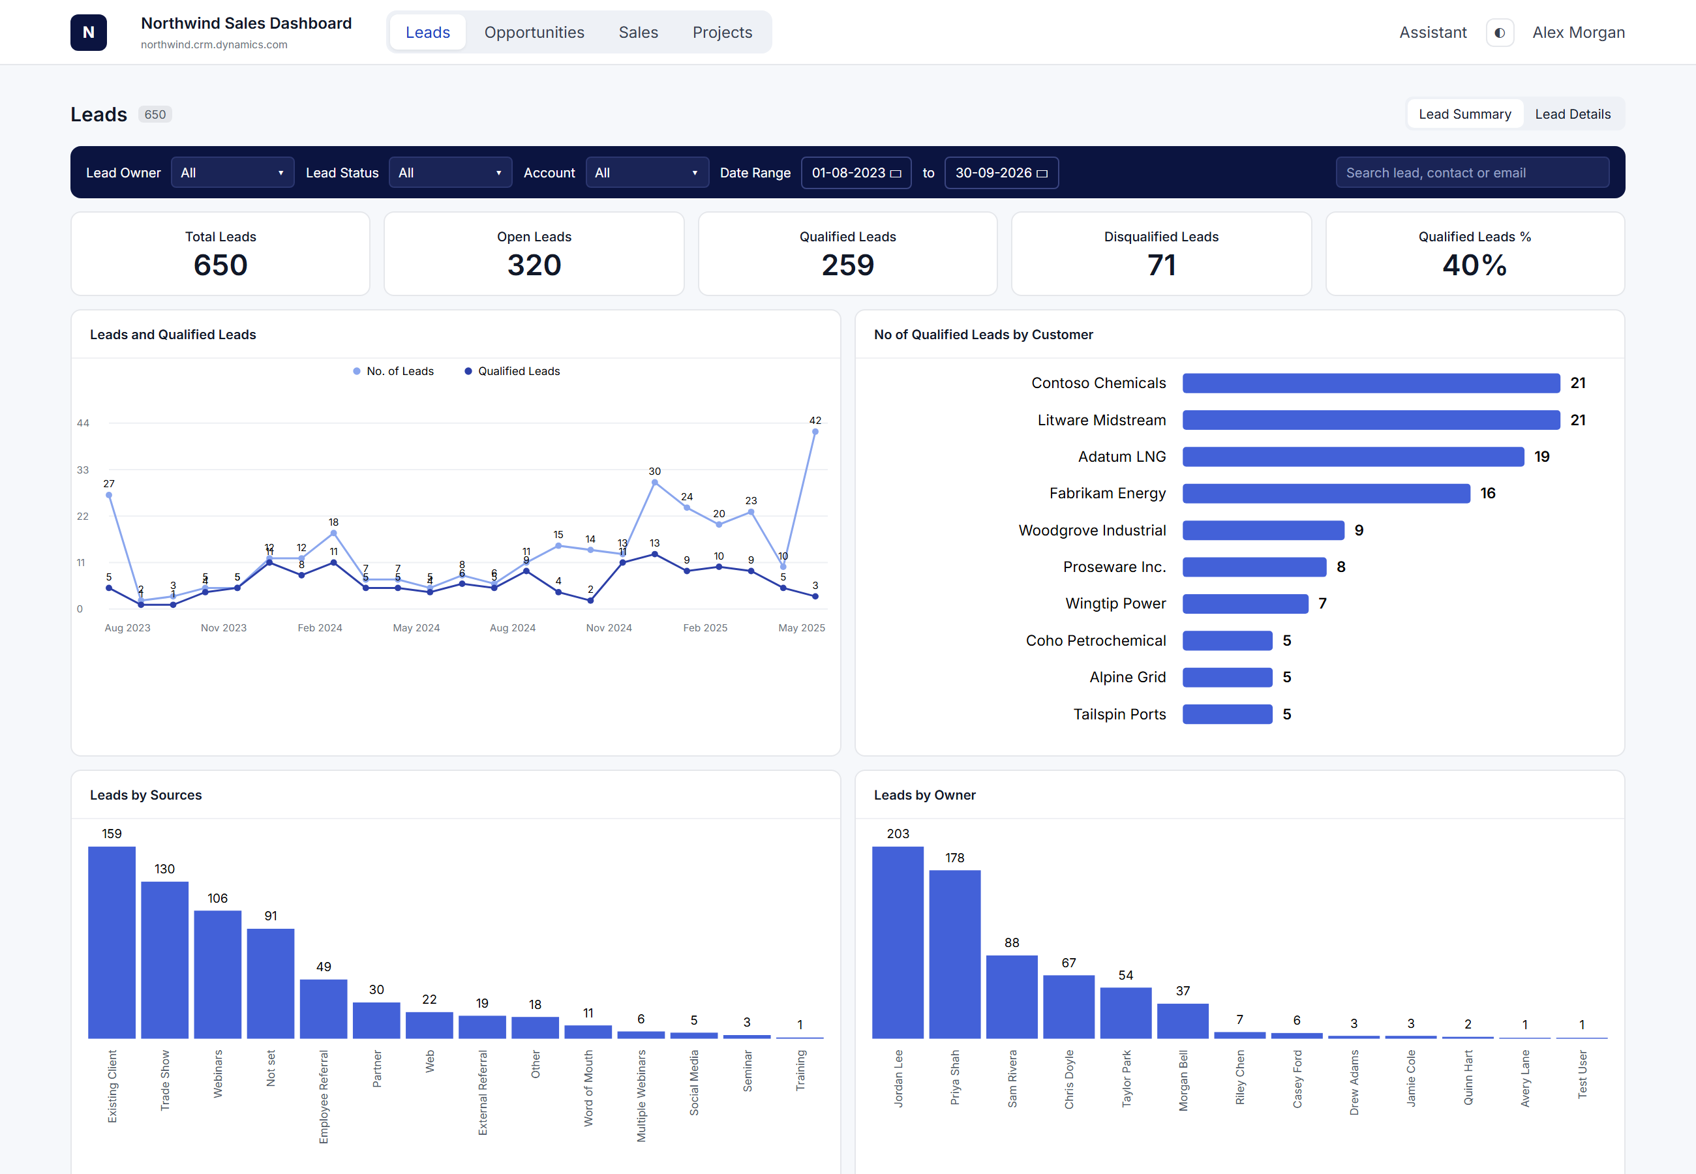Click the Qualified Leads 259 card
This screenshot has width=1696, height=1174.
click(x=848, y=254)
